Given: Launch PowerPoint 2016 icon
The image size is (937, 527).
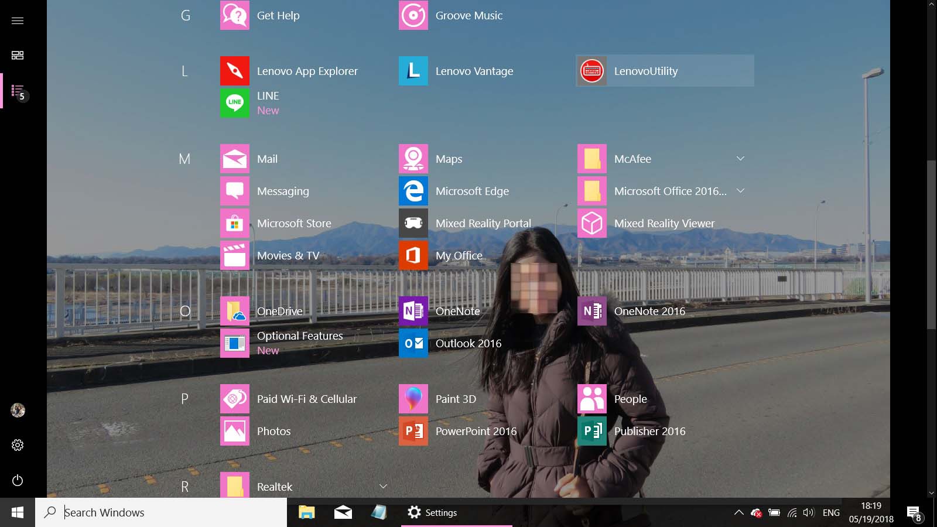Looking at the screenshot, I should click(x=413, y=431).
